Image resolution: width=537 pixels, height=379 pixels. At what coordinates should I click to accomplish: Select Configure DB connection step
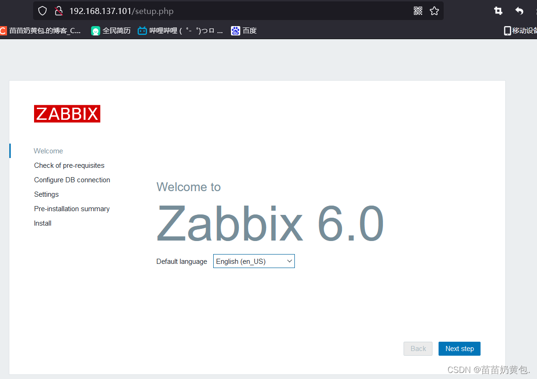pyautogui.click(x=72, y=180)
